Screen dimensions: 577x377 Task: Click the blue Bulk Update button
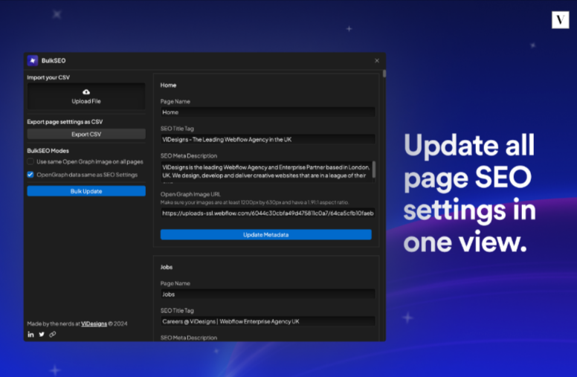(x=86, y=191)
